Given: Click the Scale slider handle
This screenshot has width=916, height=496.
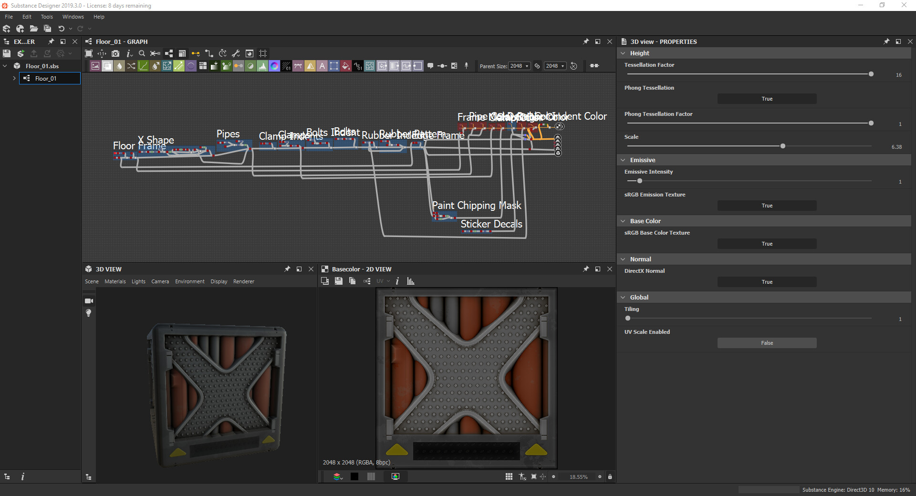Looking at the screenshot, I should [x=783, y=146].
